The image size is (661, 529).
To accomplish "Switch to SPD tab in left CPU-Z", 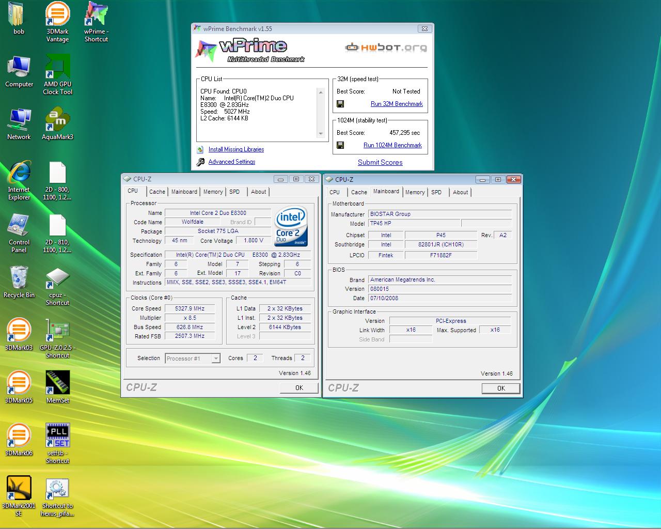I will pos(234,192).
